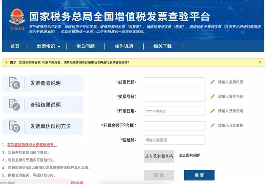Focus the 开具金额(不含税) input field
Screen dimensions: 267x184
pos(175,125)
